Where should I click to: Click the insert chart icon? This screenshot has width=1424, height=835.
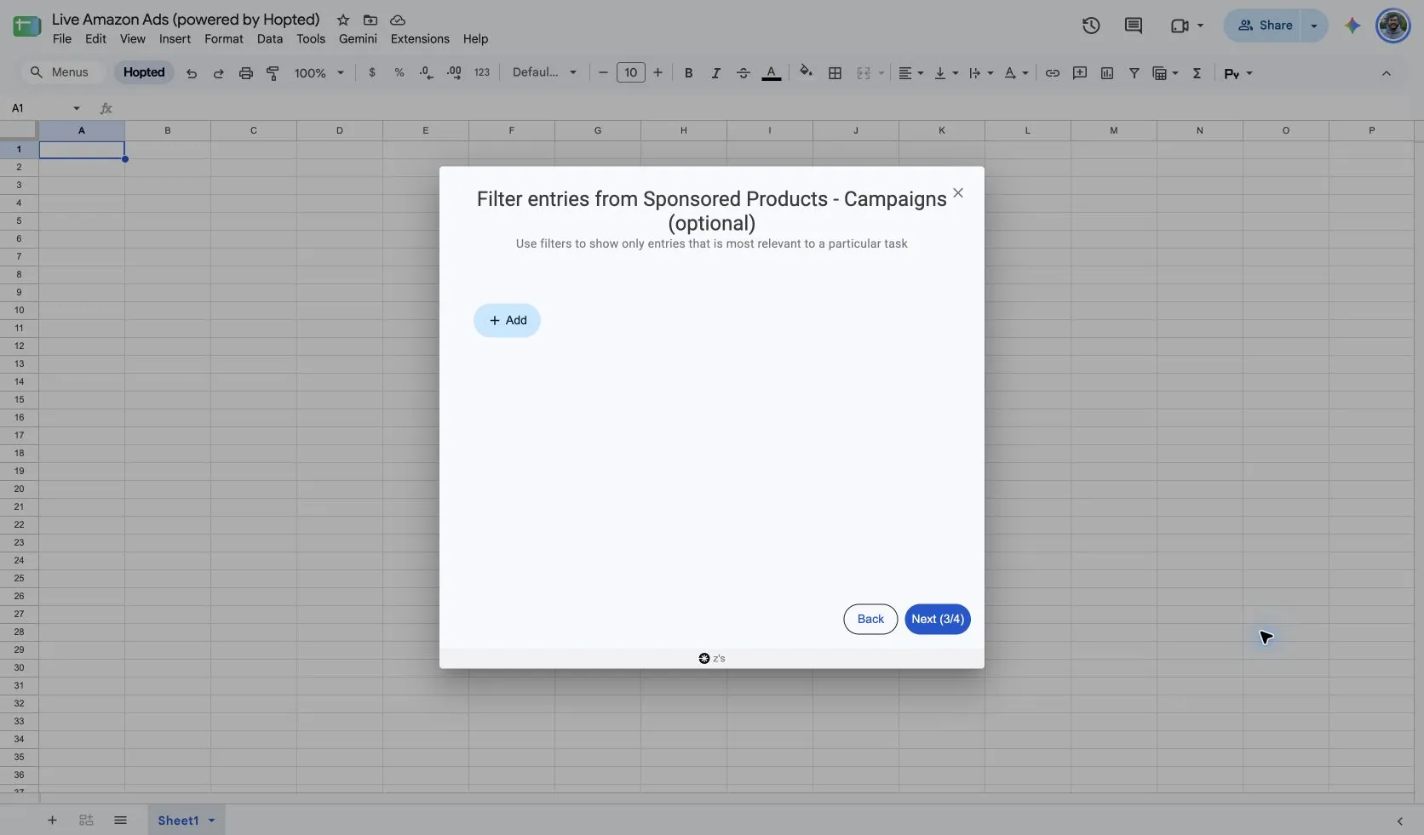click(x=1107, y=73)
